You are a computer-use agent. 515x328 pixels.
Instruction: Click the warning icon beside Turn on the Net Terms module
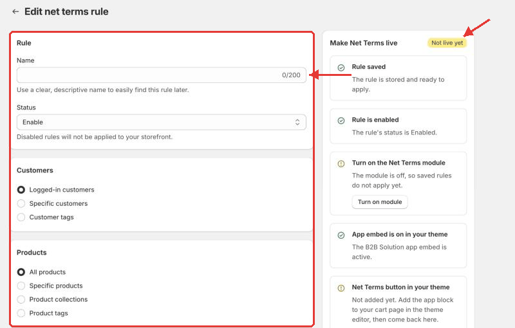click(341, 163)
